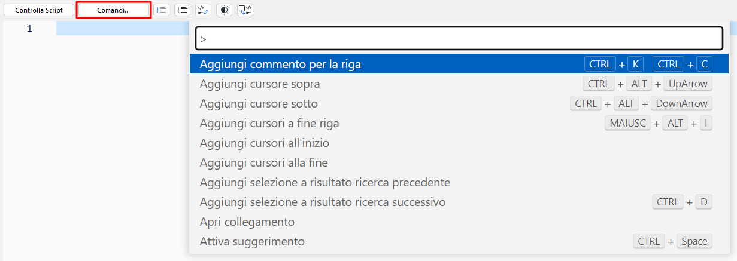Click the blue exclamation list icon
Screen dimensions: 737x261
point(162,10)
